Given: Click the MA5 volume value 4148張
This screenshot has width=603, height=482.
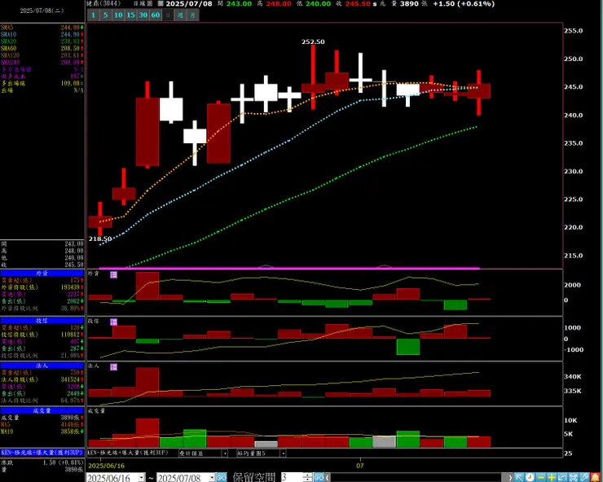Looking at the screenshot, I should [70, 425].
